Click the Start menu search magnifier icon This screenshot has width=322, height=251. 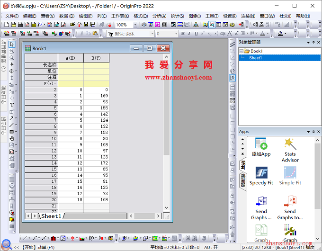click(x=6, y=244)
